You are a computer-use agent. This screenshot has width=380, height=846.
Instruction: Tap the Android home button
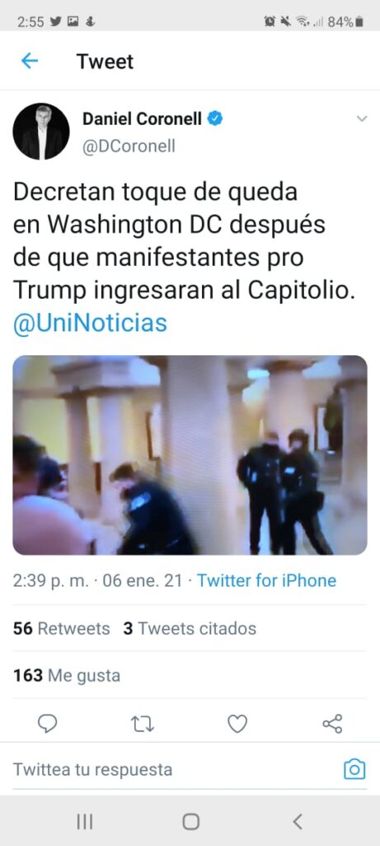pos(190,822)
